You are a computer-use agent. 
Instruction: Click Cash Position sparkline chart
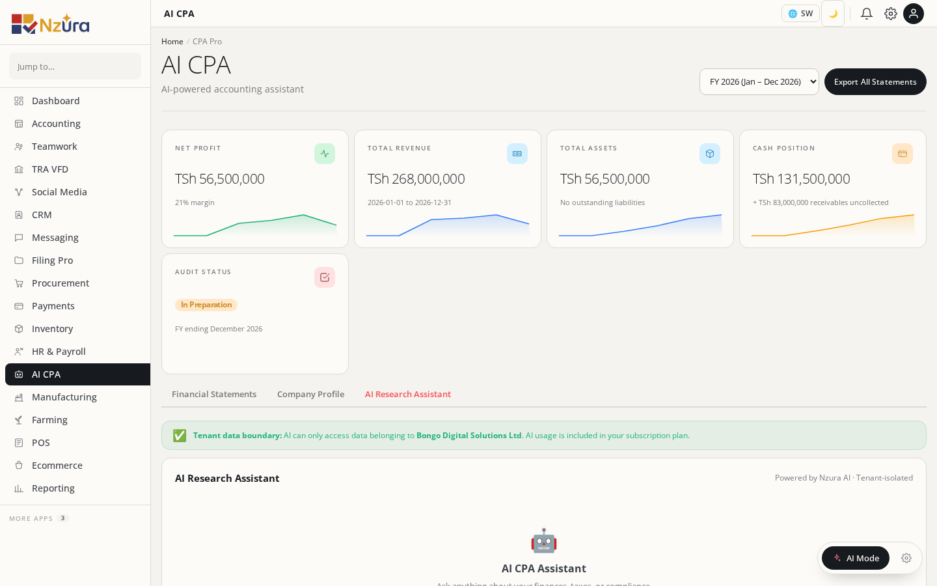833,225
